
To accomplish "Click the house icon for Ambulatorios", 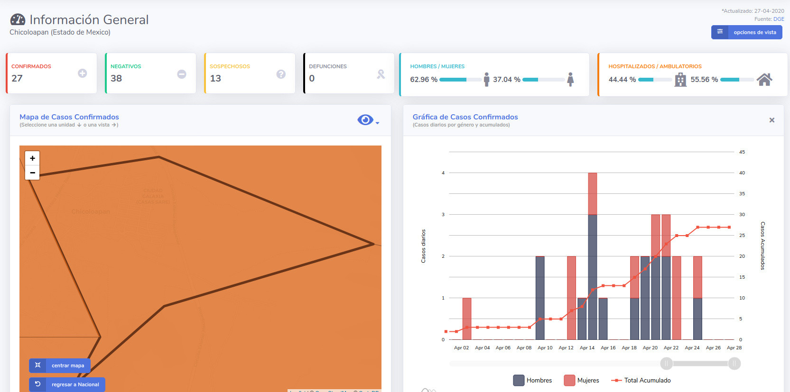I will [764, 79].
